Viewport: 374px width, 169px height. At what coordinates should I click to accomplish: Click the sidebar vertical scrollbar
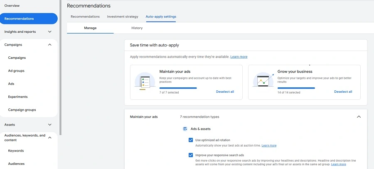[x=61, y=68]
